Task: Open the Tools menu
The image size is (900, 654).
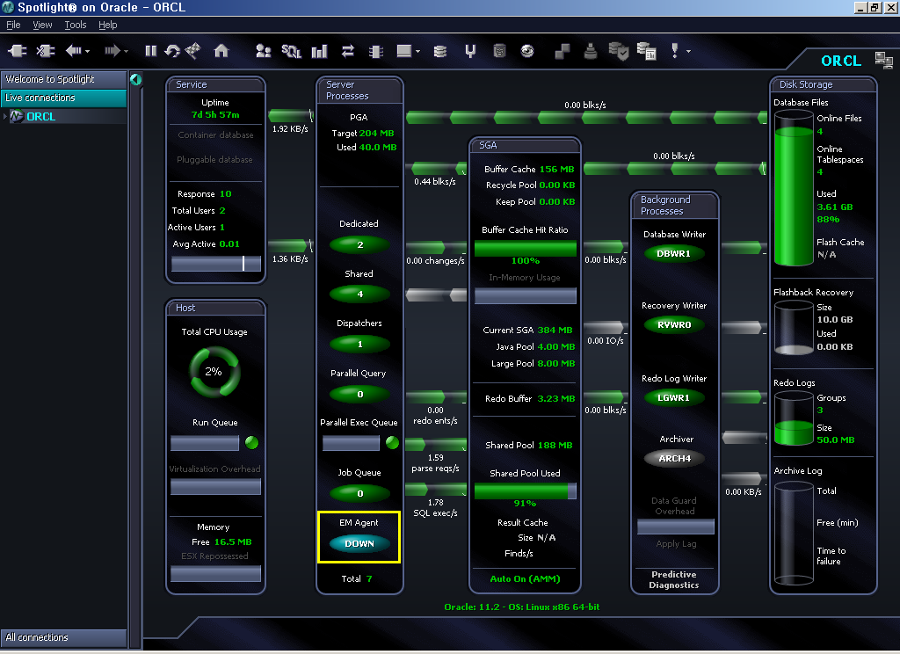Action: pyautogui.click(x=76, y=25)
